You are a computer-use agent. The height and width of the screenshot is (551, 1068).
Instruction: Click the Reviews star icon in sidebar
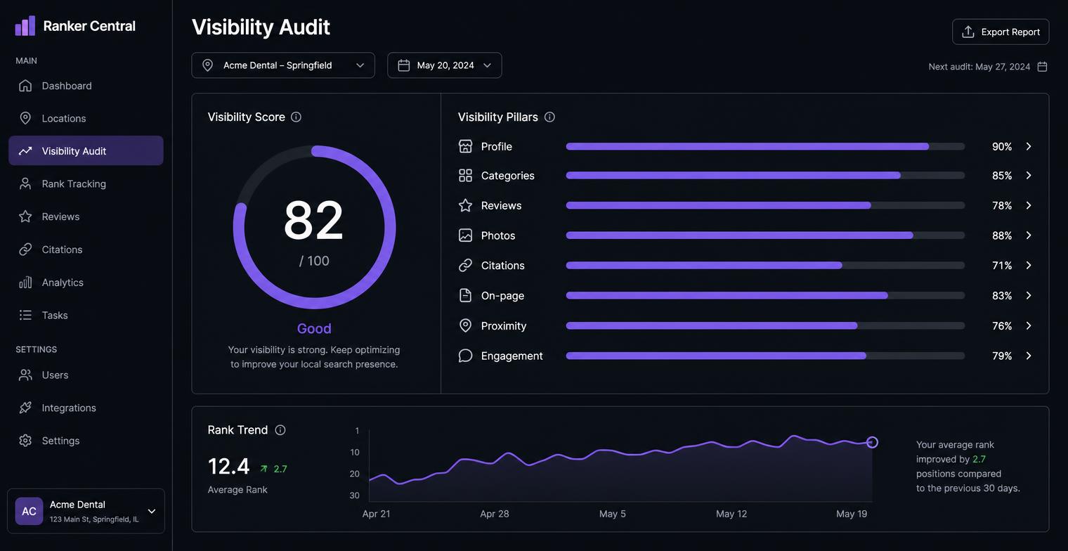click(25, 216)
